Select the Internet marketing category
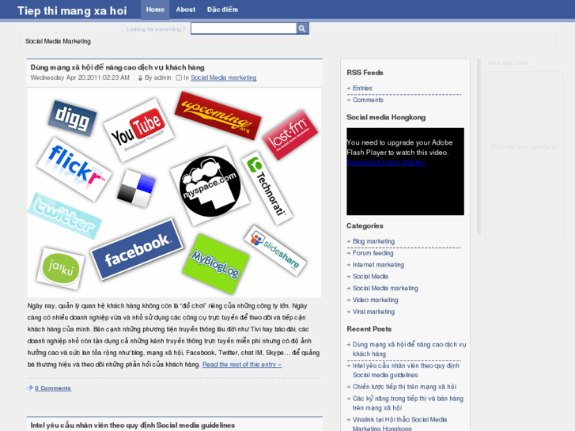 378,265
